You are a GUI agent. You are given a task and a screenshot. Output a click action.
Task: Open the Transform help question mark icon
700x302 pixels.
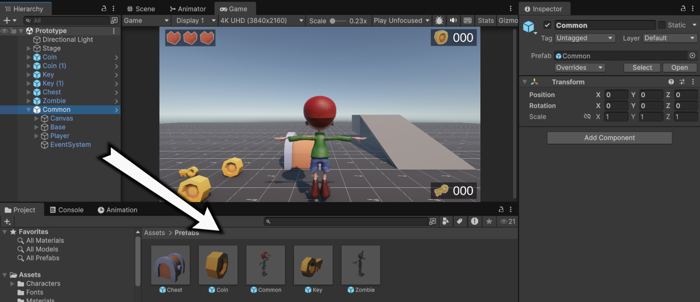pos(671,82)
